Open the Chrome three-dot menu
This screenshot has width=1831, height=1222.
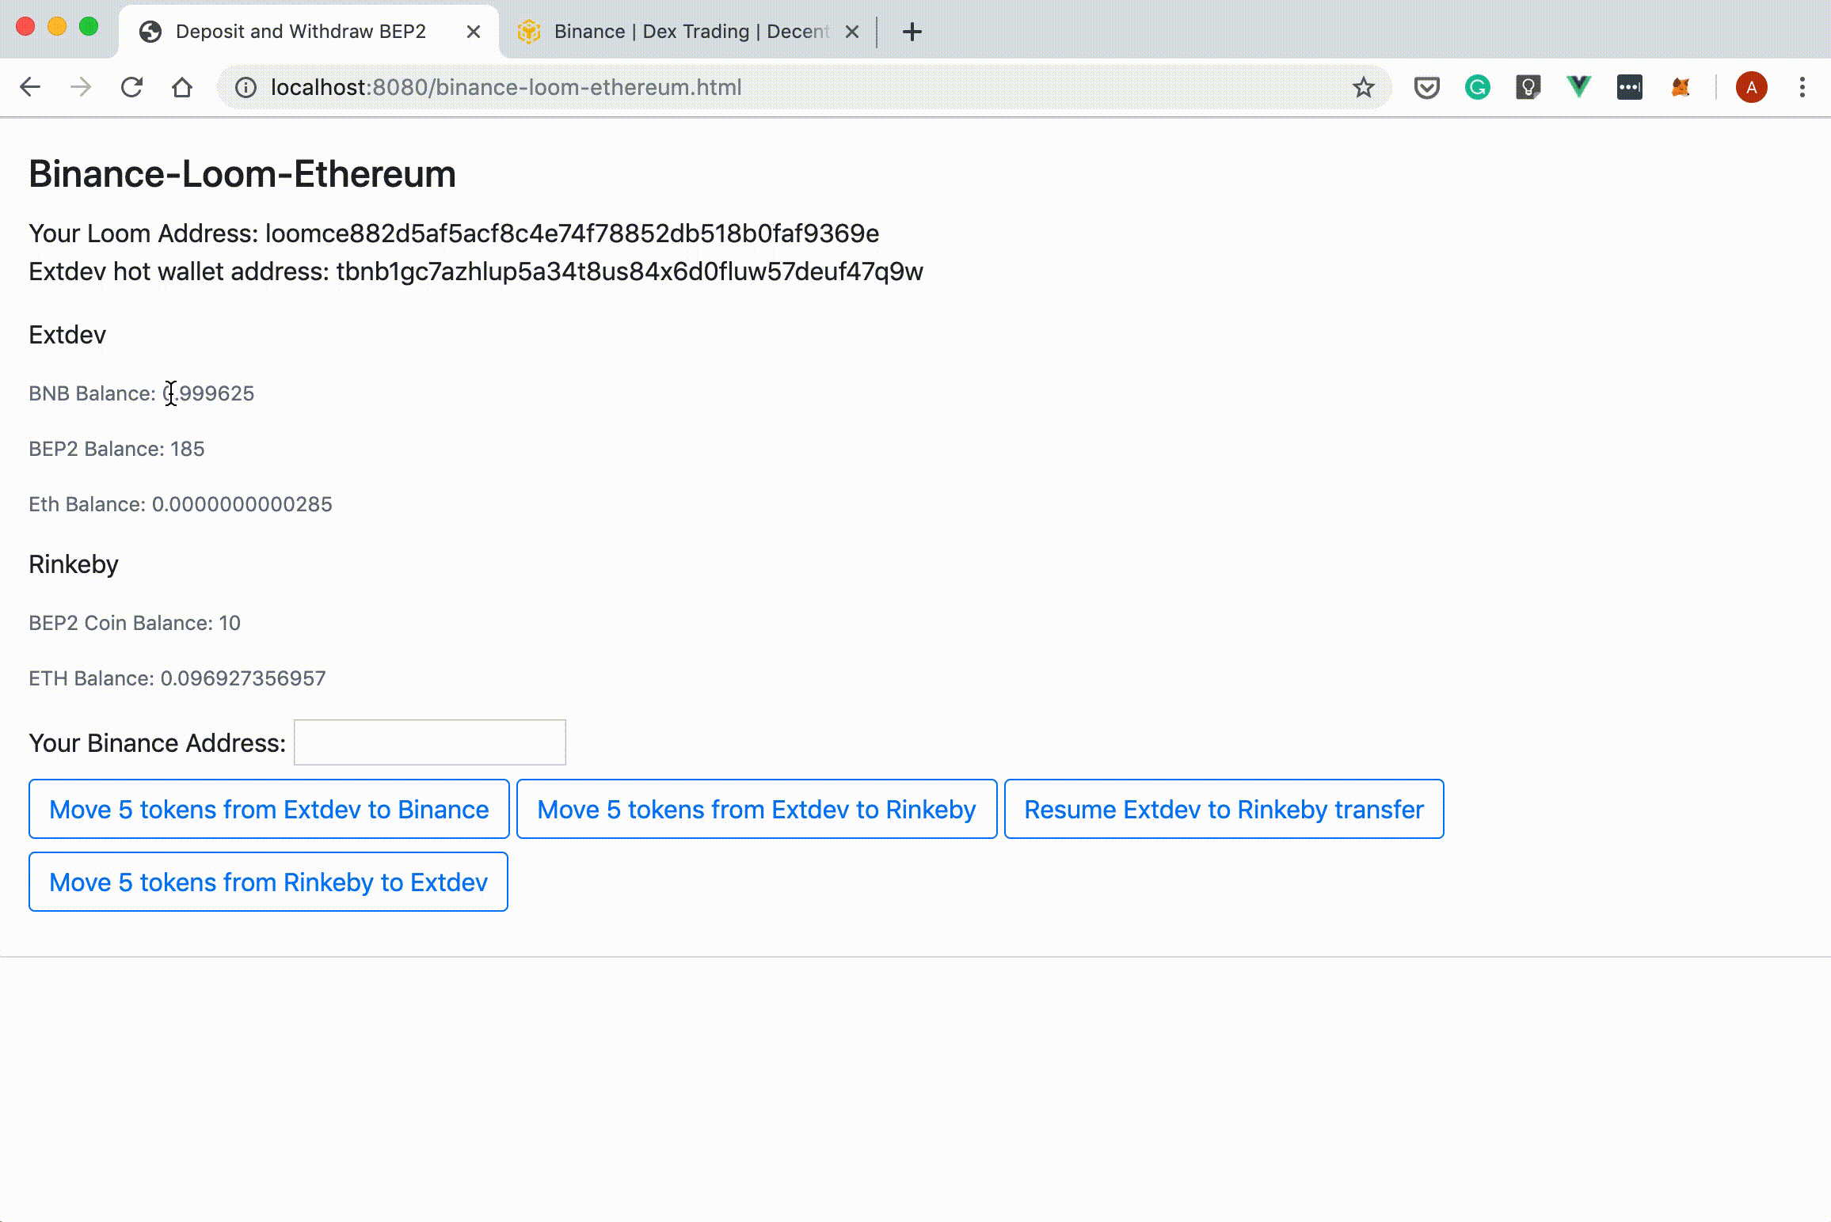pos(1802,87)
